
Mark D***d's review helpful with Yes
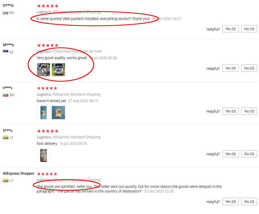pyautogui.click(x=231, y=29)
